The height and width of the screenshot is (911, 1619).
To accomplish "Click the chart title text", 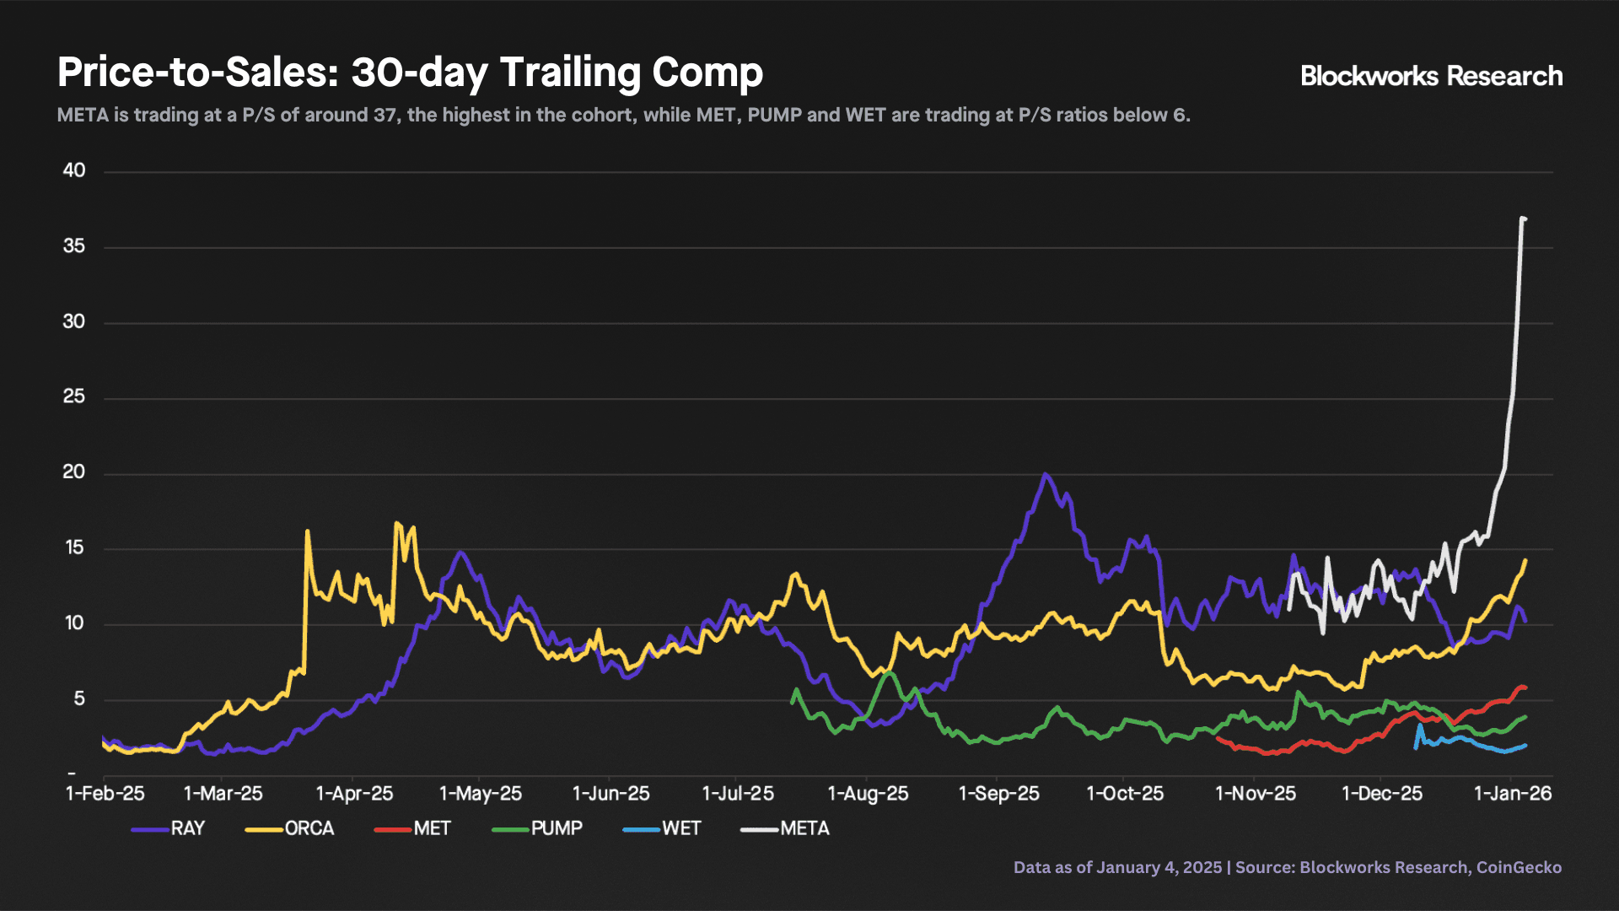I will tap(410, 73).
